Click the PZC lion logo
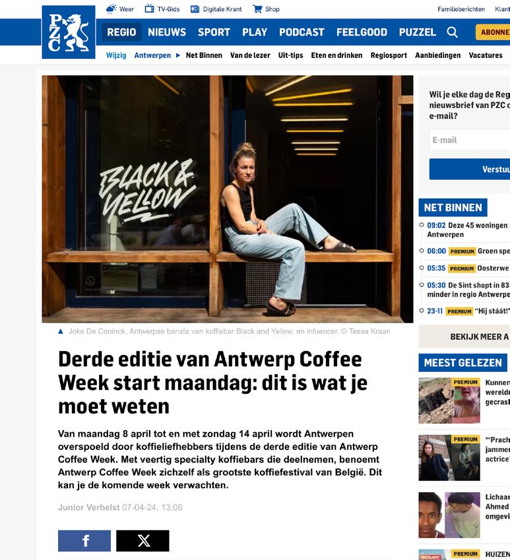Screen dimensions: 510x560 tap(69, 32)
